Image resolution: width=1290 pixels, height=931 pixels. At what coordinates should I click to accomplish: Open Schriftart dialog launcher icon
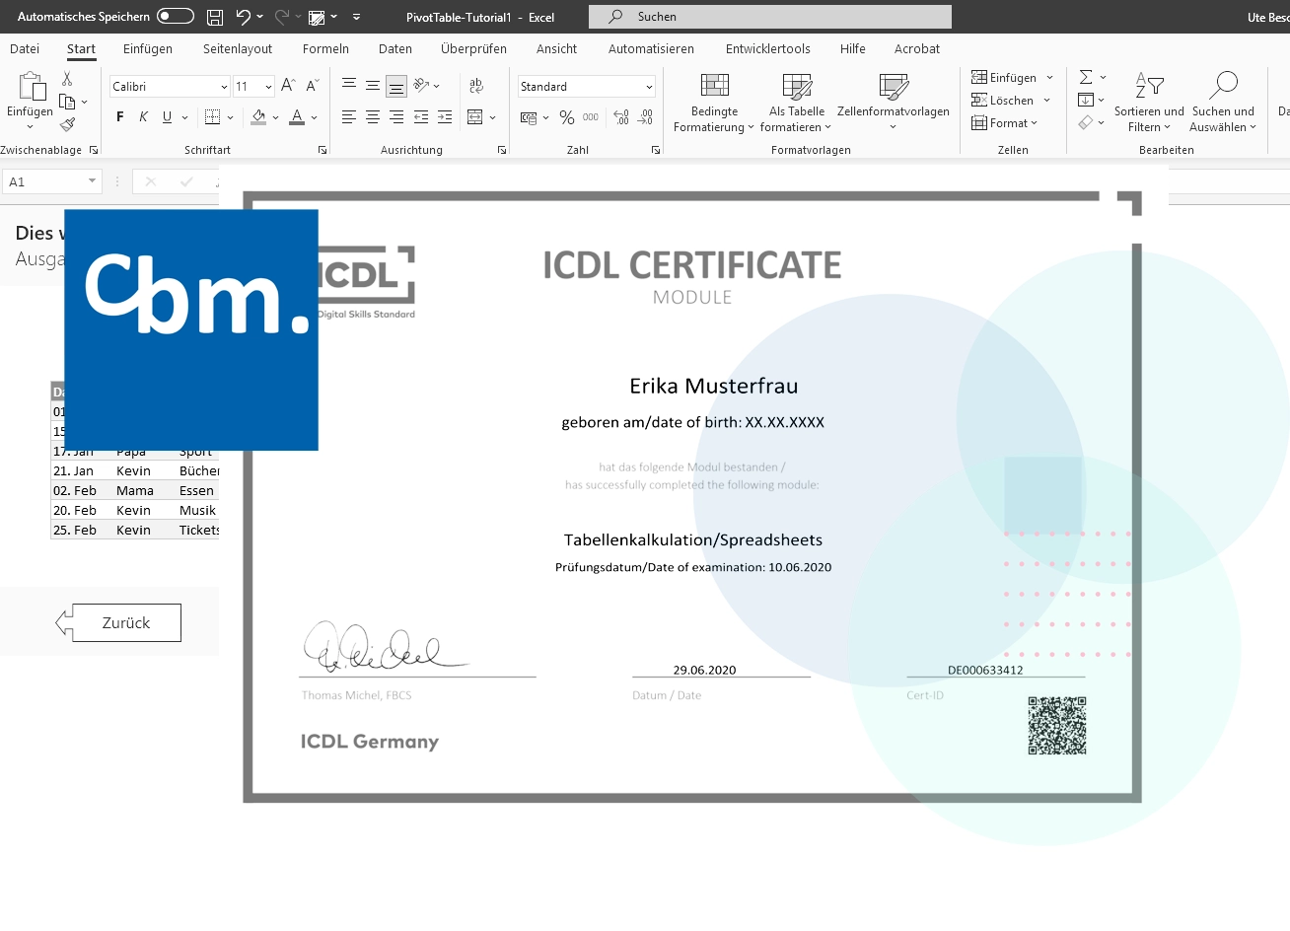(x=322, y=150)
